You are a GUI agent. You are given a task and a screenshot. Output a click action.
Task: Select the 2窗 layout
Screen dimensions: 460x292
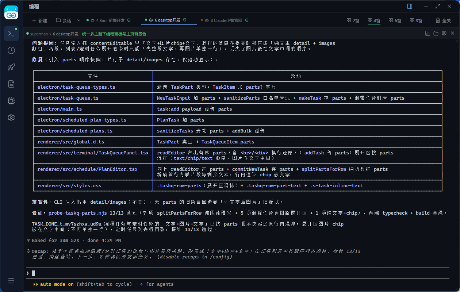point(353,20)
